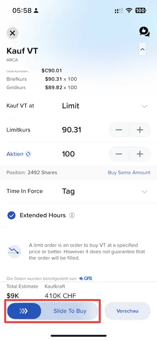
Task: Increase the Aktien quantity with the plus button
Action: pos(140,154)
